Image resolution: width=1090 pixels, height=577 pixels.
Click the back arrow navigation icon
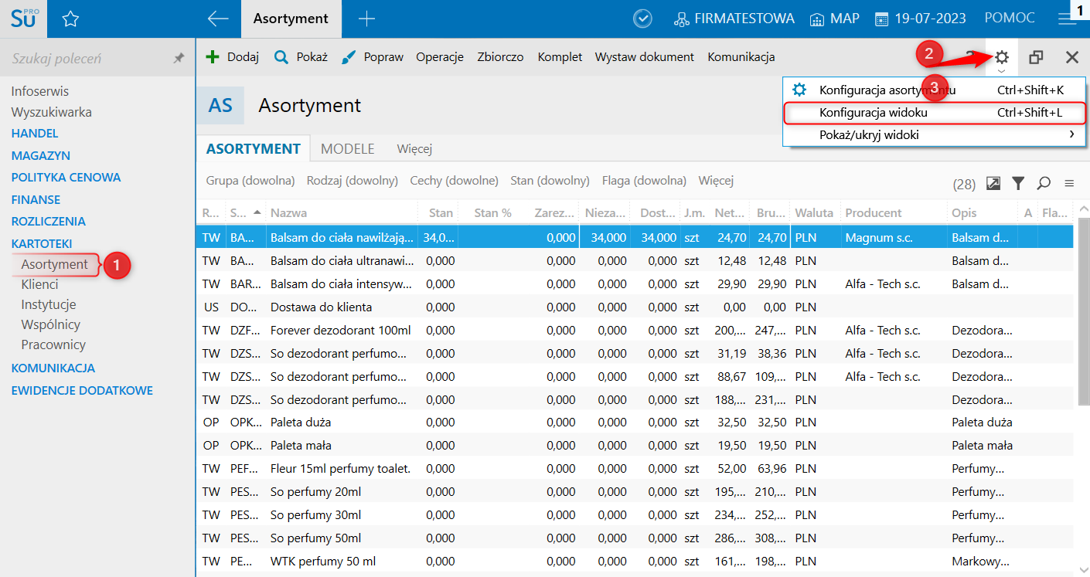click(x=218, y=19)
